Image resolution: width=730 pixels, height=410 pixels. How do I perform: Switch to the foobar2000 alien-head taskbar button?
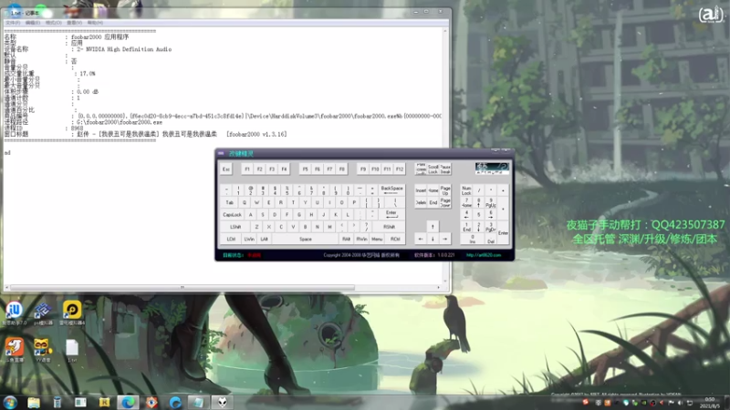[223, 403]
